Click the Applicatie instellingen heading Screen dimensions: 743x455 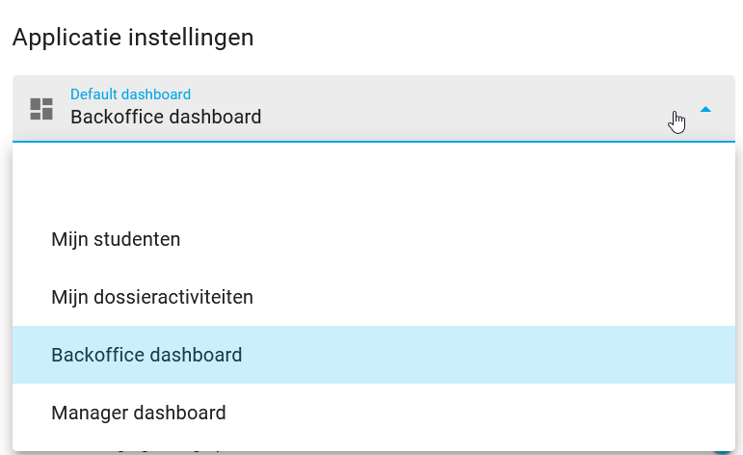tap(133, 38)
